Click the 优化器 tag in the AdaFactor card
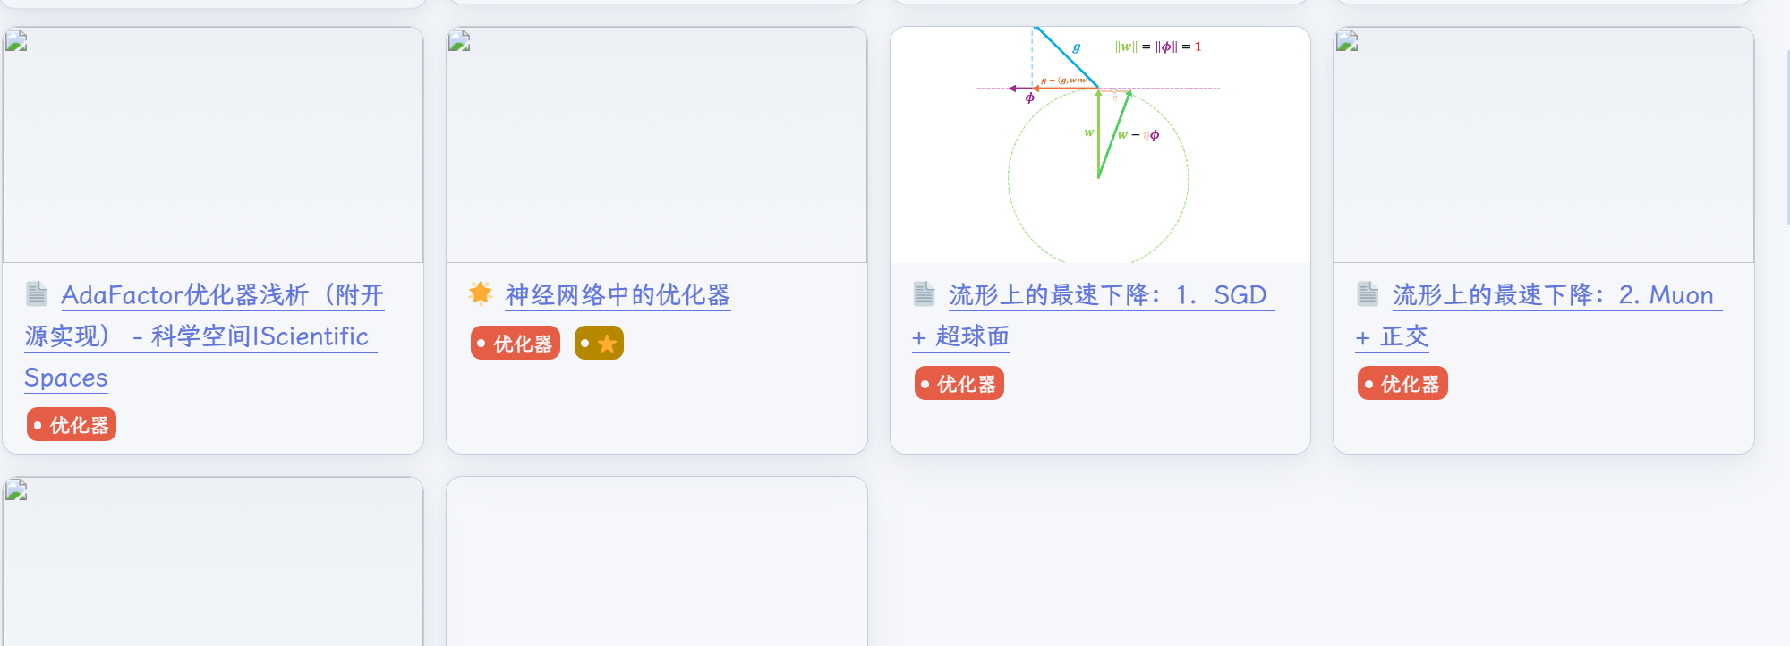Image resolution: width=1790 pixels, height=646 pixels. (x=72, y=425)
